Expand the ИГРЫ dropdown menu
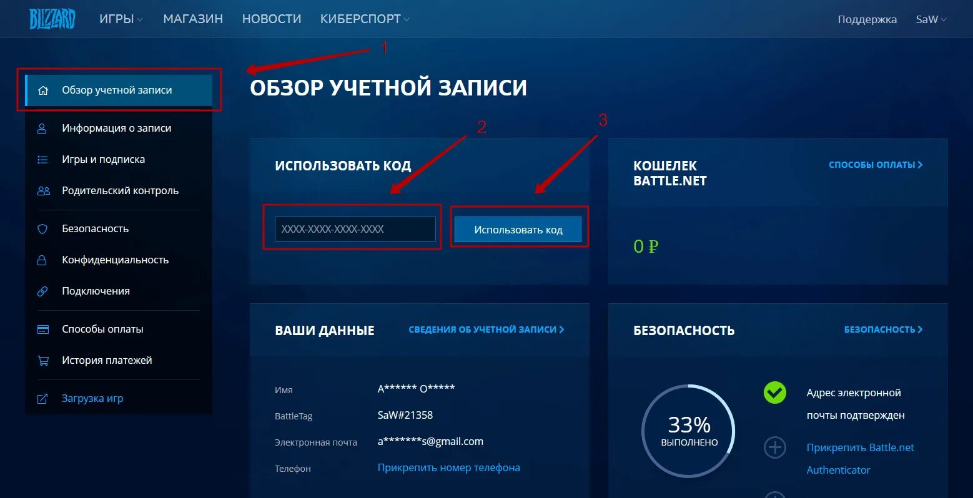 [x=121, y=19]
